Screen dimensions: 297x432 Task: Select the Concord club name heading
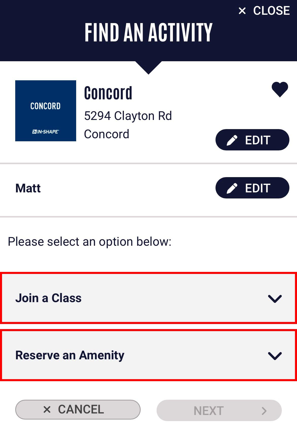(x=108, y=93)
